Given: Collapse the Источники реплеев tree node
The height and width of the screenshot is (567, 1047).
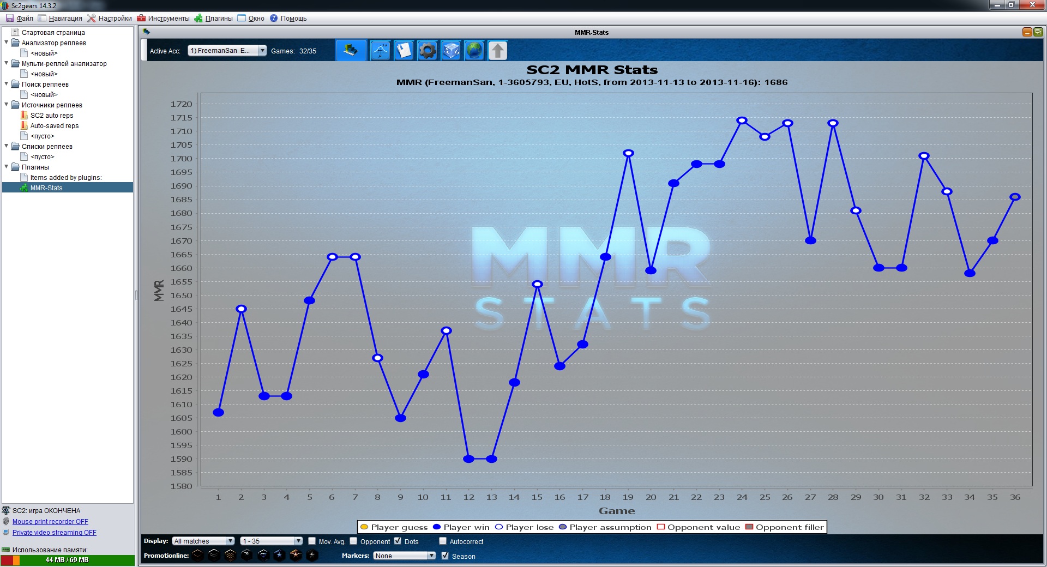Looking at the screenshot, I should click(x=7, y=104).
